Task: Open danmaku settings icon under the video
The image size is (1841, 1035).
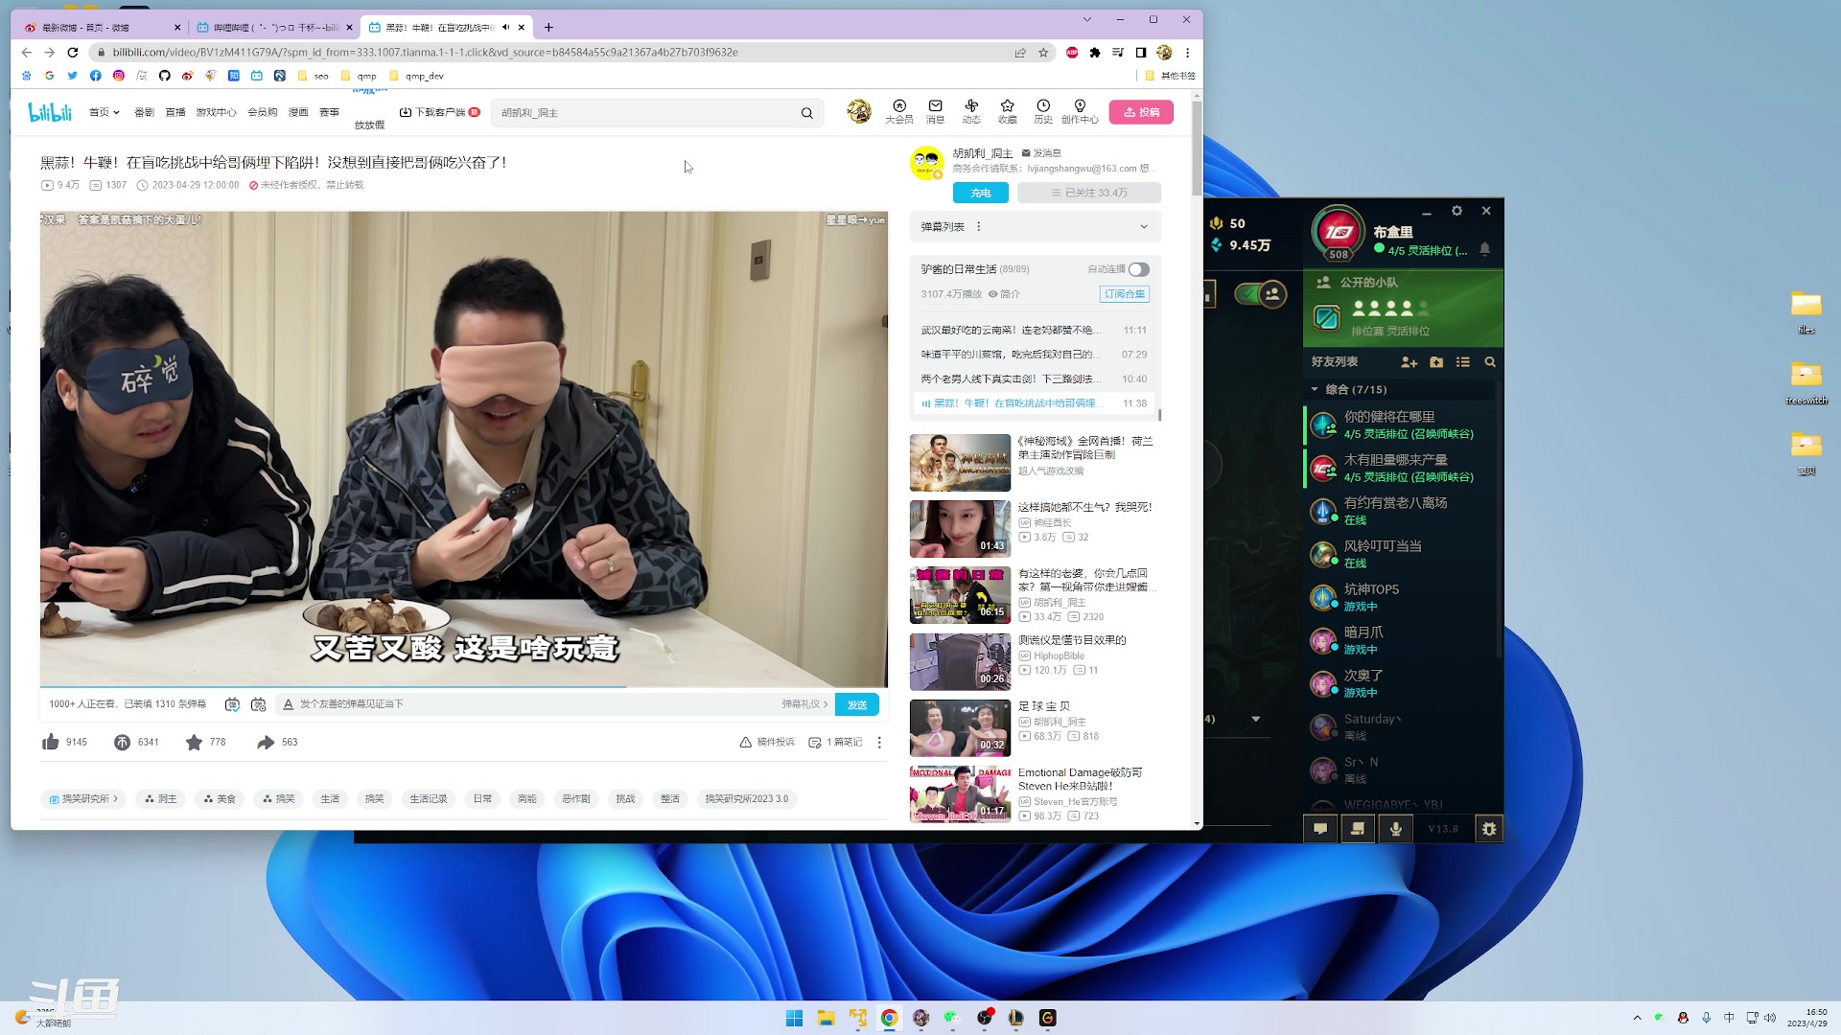Action: coord(258,704)
